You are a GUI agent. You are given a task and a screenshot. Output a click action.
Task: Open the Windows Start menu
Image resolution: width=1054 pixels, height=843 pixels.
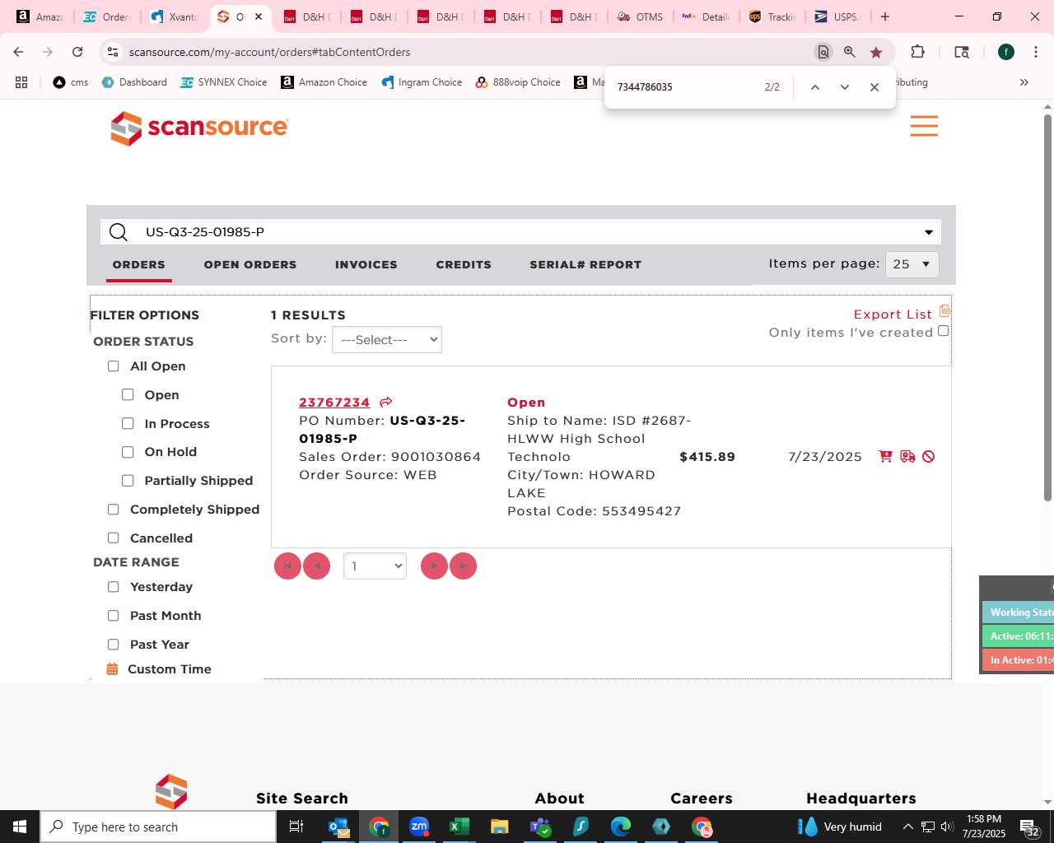[x=20, y=827]
